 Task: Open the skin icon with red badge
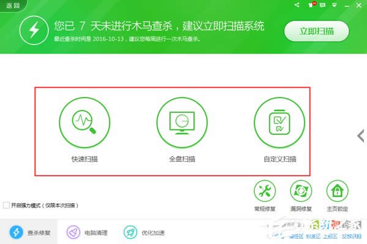tap(311, 5)
